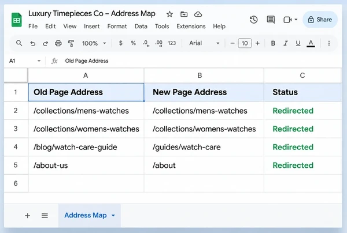The image size is (347, 233).
Task: Redo the last action
Action: point(45,43)
